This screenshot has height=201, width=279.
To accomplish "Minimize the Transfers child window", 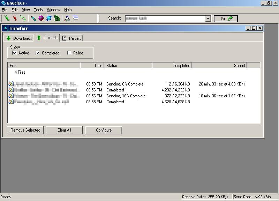I will tap(248, 28).
